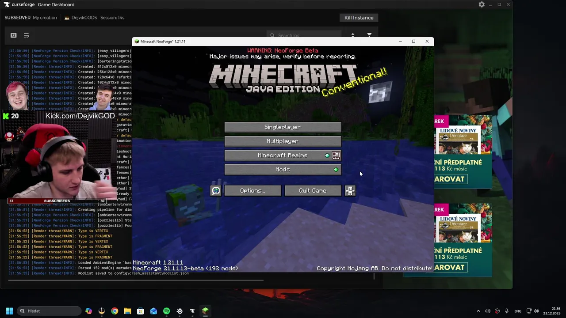This screenshot has width=566, height=318.
Task: Click the Windows taskbar search box
Action: tap(49, 311)
